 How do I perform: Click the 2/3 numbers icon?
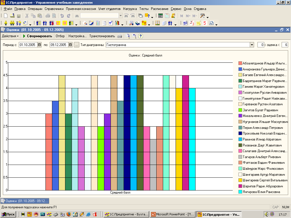[192, 23]
